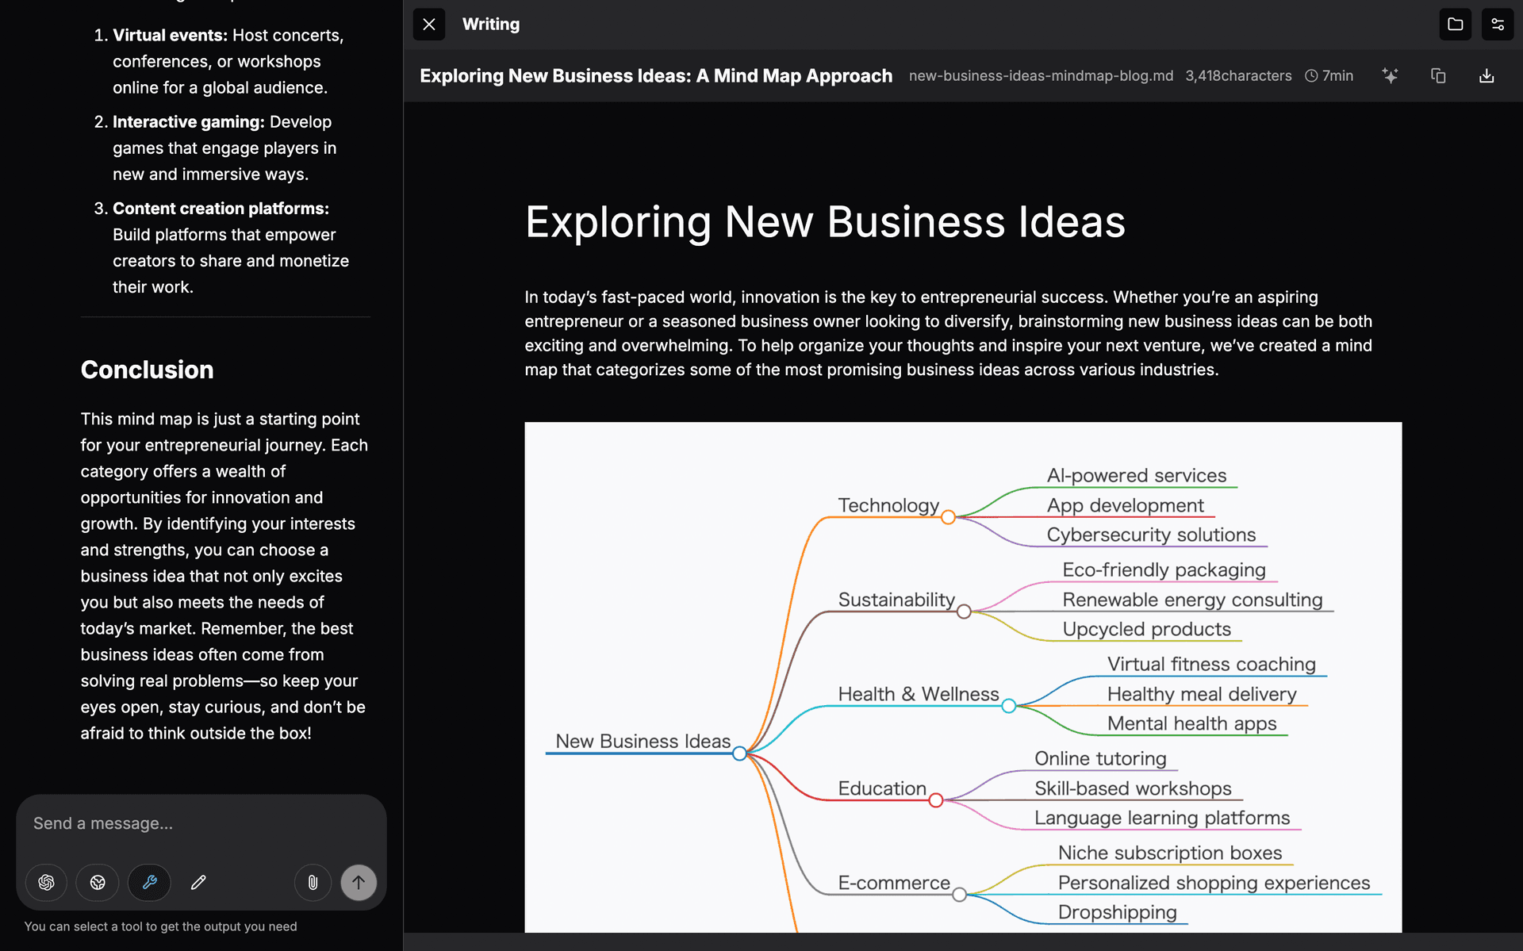Download the document file
1523x951 pixels.
pyautogui.click(x=1487, y=75)
